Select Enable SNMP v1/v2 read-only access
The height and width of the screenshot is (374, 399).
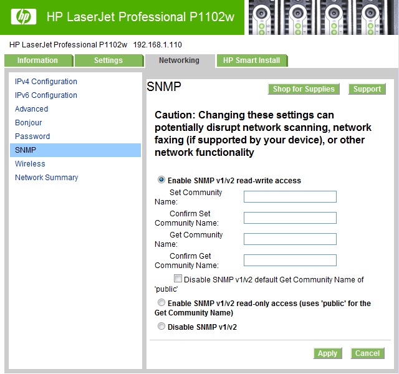click(161, 302)
